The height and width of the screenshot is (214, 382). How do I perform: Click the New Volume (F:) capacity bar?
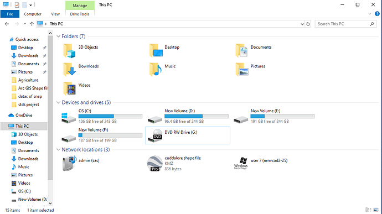[110, 135]
